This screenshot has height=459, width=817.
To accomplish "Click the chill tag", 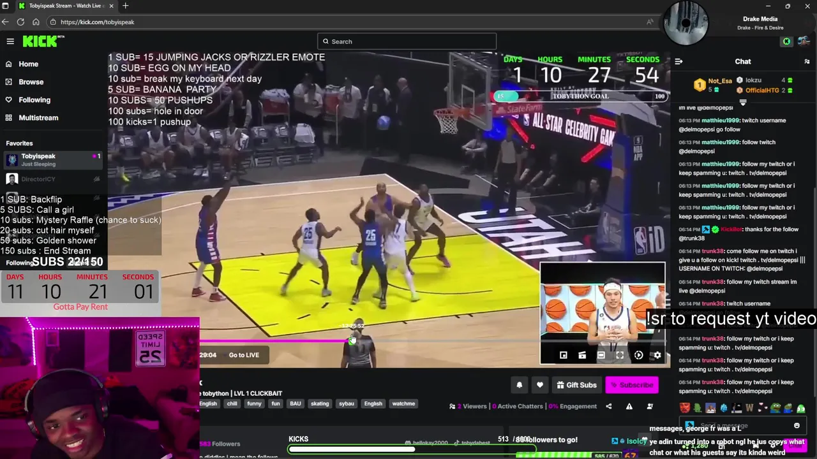I will point(232,404).
